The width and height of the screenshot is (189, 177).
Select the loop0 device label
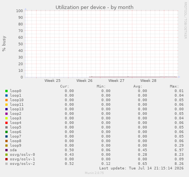click(x=16, y=91)
